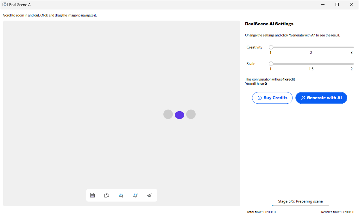Image resolution: width=359 pixels, height=219 pixels.
Task: Click the save floppy disk icon
Action: tap(92, 195)
